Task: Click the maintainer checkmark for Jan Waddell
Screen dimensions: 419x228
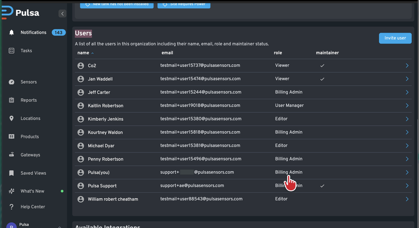Action: point(322,79)
